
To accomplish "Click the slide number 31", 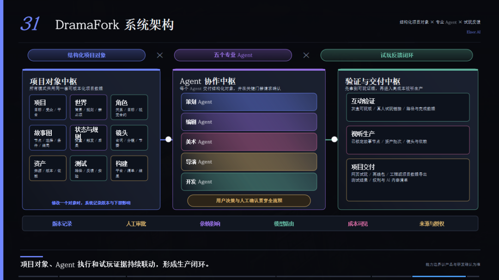I will [x=30, y=24].
